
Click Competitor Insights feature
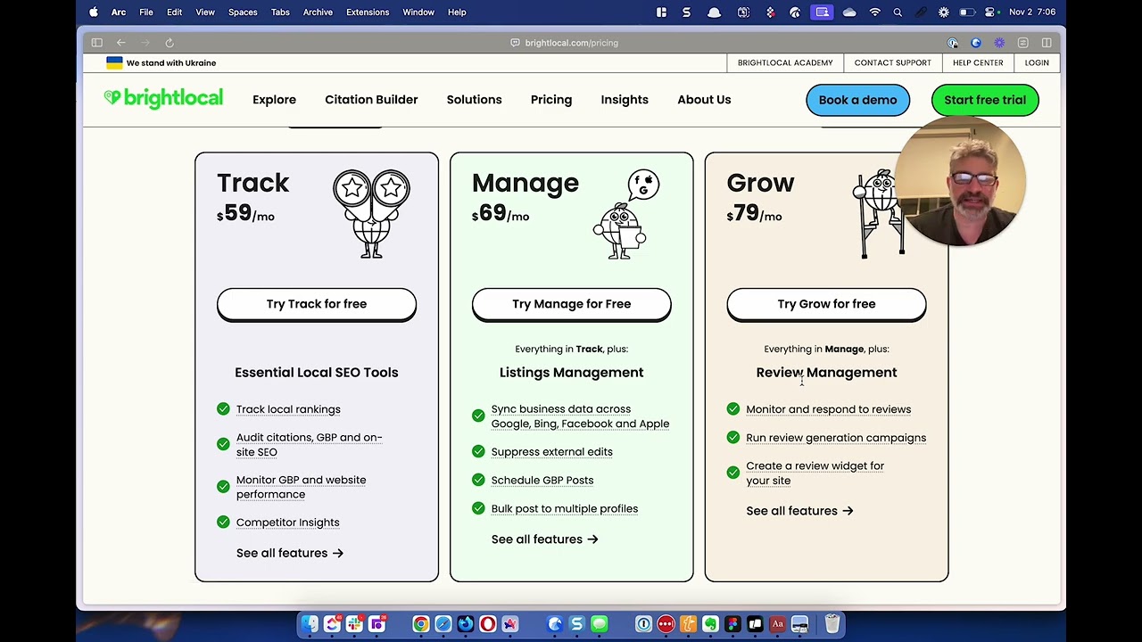coord(287,523)
